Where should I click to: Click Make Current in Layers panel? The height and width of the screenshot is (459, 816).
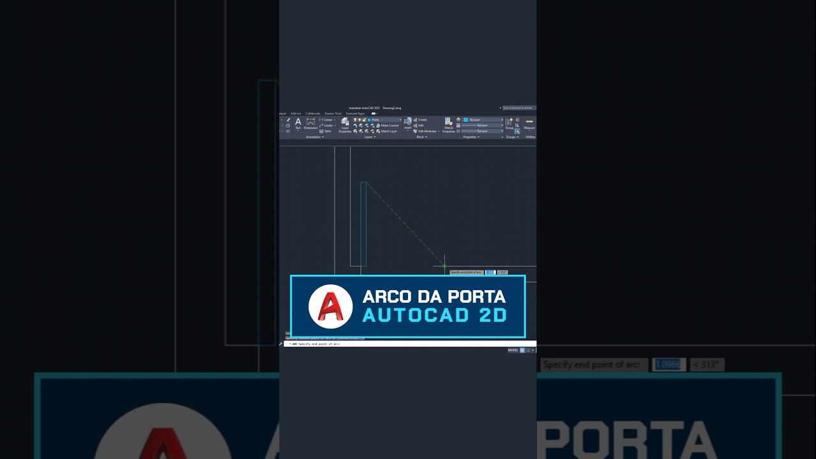point(388,126)
